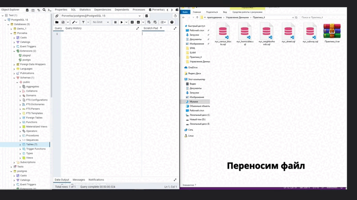357x200 pixels.
Task: Stop the running query
Action: click(116, 22)
